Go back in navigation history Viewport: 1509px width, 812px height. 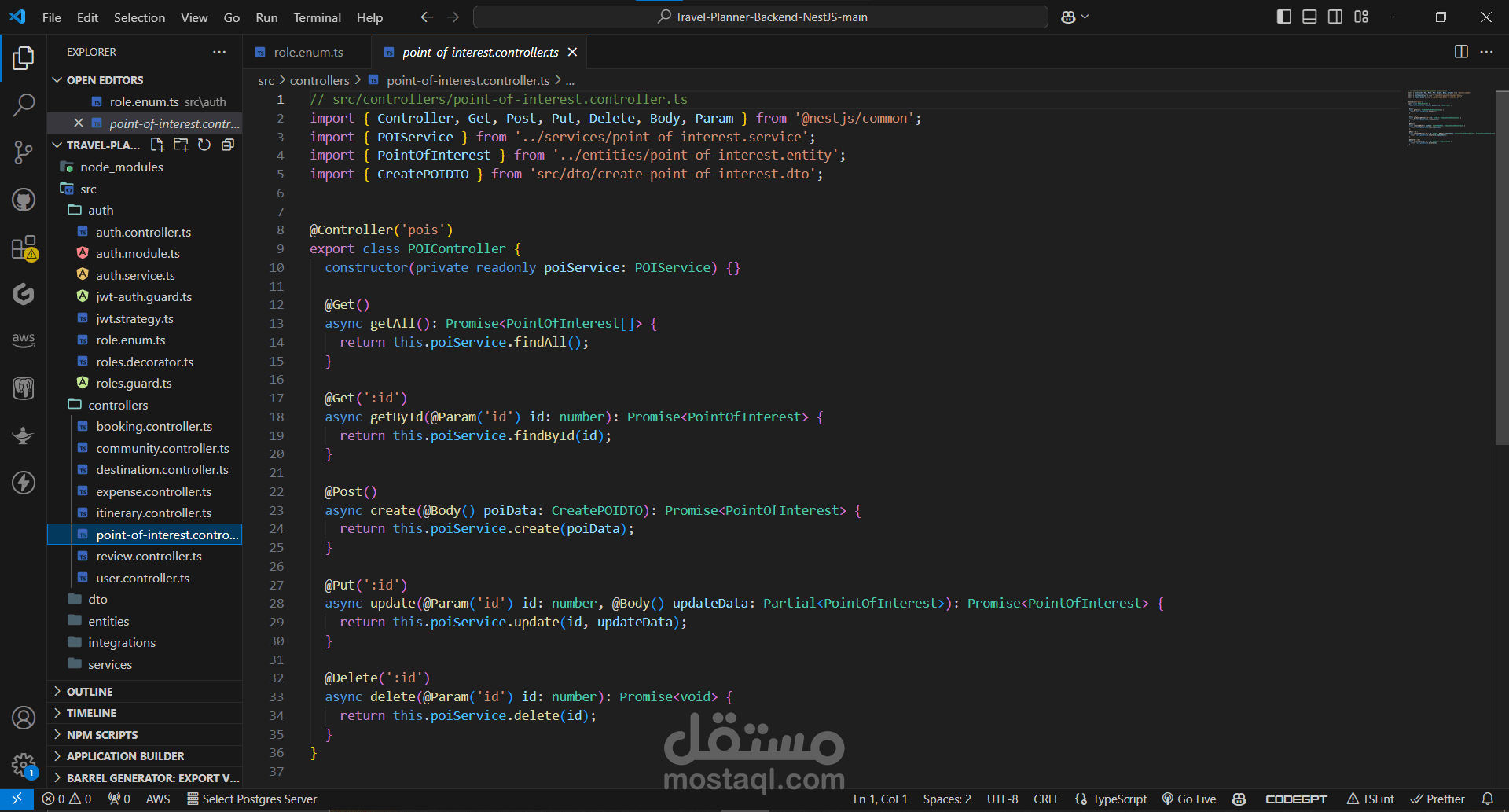point(427,17)
